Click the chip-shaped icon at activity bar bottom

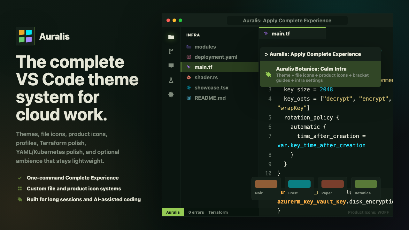click(x=171, y=95)
